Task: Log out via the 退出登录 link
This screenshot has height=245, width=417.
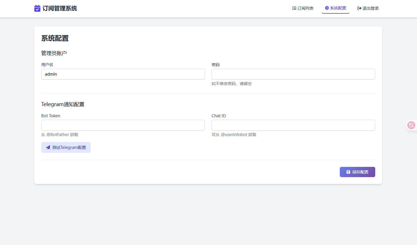Action: [370, 8]
